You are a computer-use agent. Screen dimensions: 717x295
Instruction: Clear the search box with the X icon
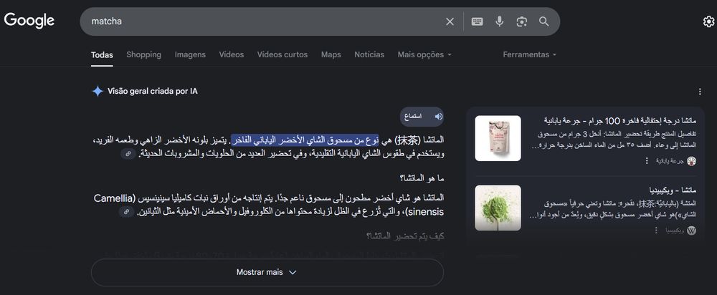coord(450,21)
